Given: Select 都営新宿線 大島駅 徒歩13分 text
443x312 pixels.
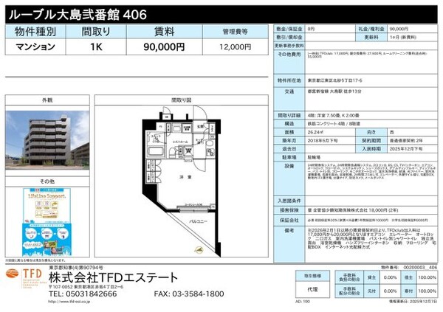Looking at the screenshot, I should click(x=334, y=91).
